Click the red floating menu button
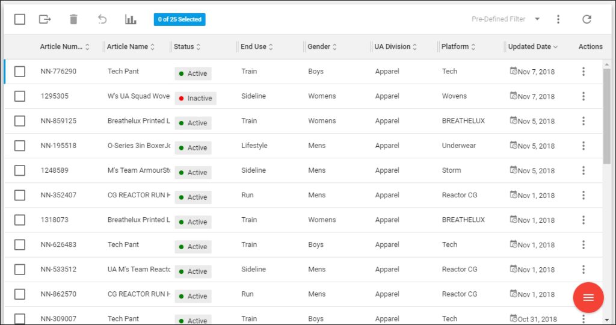 tap(588, 297)
